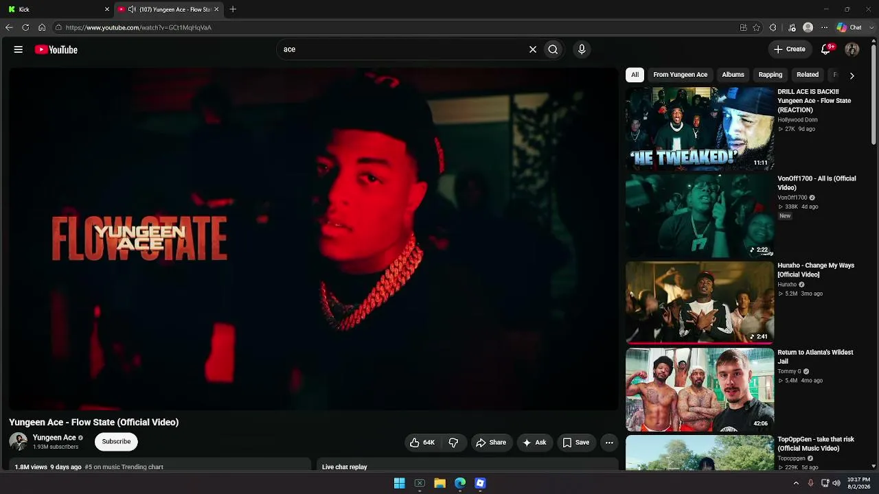Open volume control in system tray

pos(836,483)
